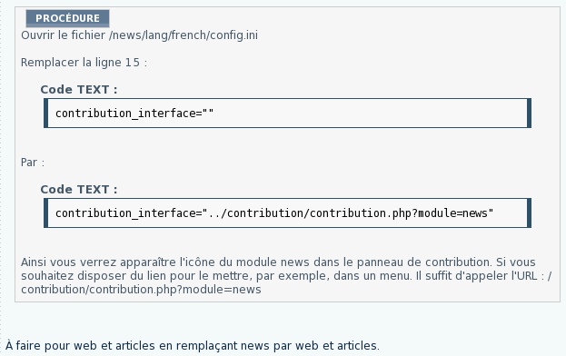Click the 'Remplacer la ligne 15' text
Image resolution: width=566 pixels, height=356 pixels.
(x=80, y=63)
